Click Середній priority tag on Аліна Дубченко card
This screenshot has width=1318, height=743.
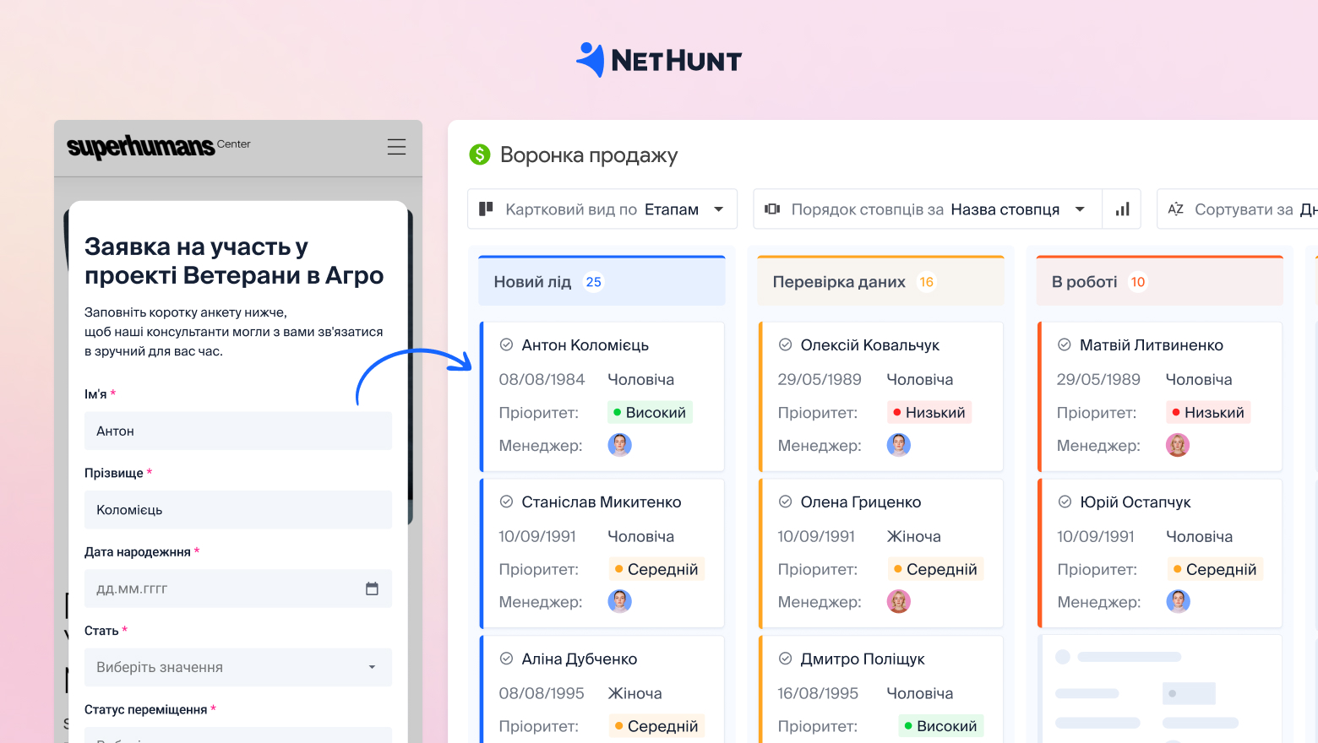tap(656, 726)
